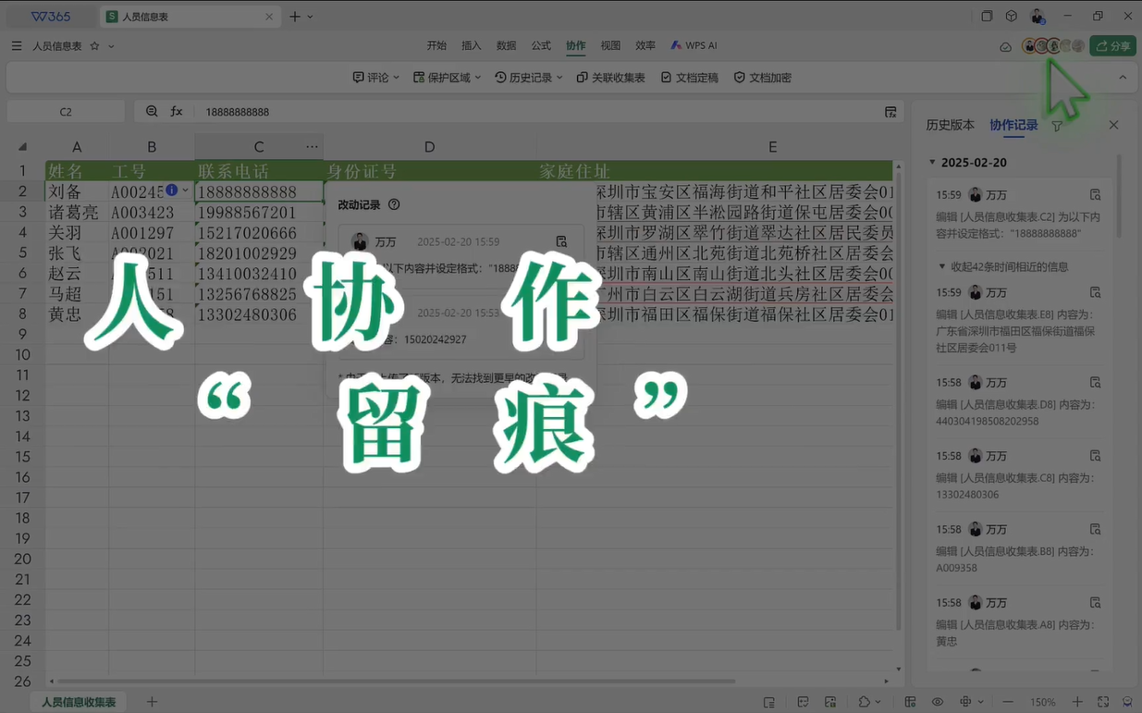1142x713 pixels.
Task: Enter full screen view from status bar
Action: pos(1102,702)
